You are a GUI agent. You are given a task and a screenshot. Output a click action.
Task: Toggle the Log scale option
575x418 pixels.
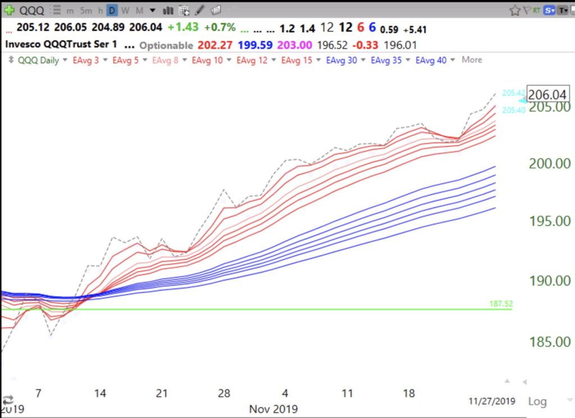(537, 402)
